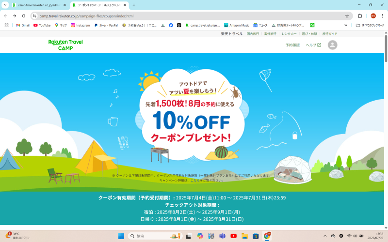Open the Instagram bookmark
The width and height of the screenshot is (388, 242).
click(81, 25)
